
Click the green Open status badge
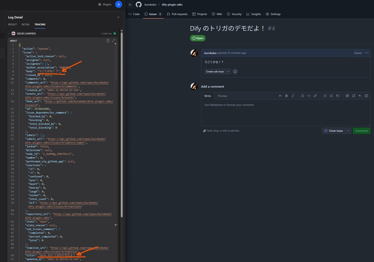[198, 38]
